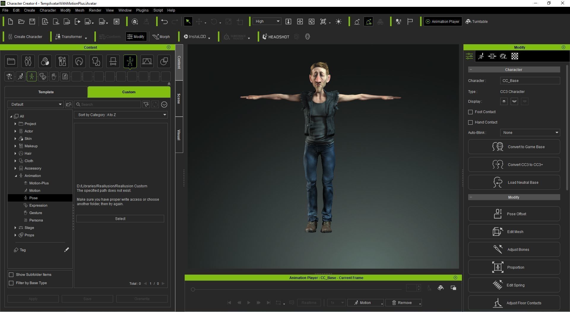
Task: Click the USD export icon
Action: pyautogui.click(x=67, y=21)
